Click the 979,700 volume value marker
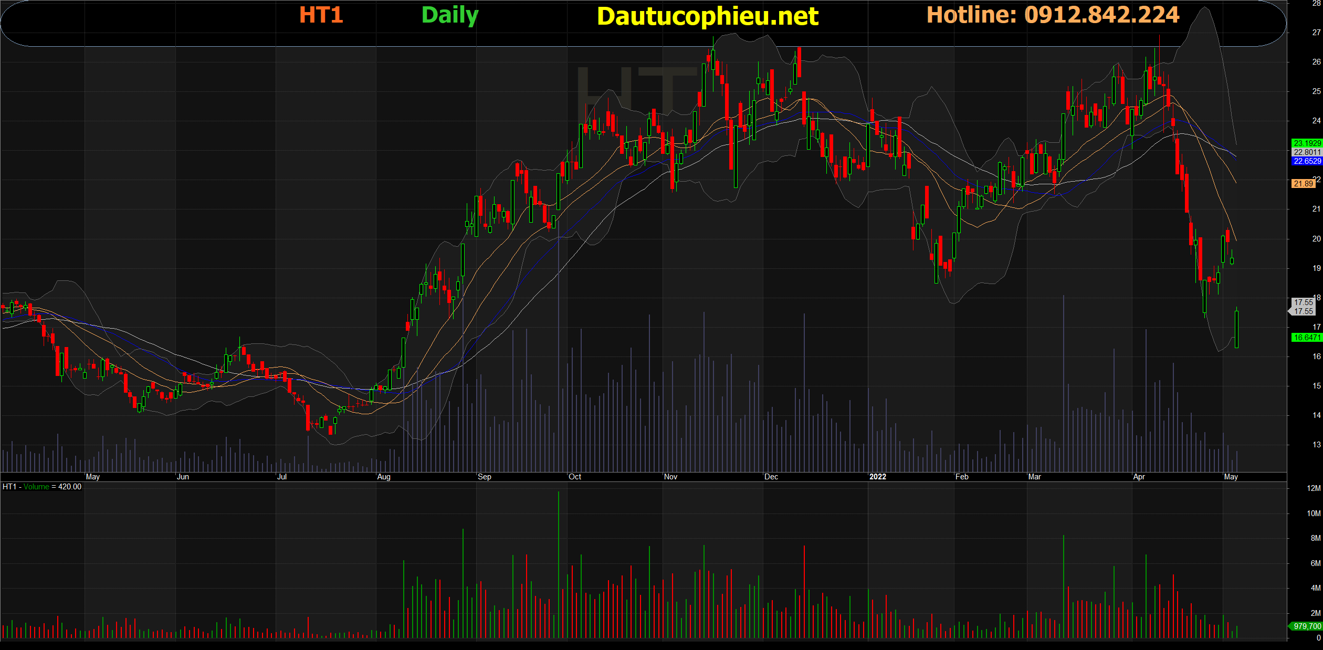The image size is (1323, 650). tap(1306, 626)
